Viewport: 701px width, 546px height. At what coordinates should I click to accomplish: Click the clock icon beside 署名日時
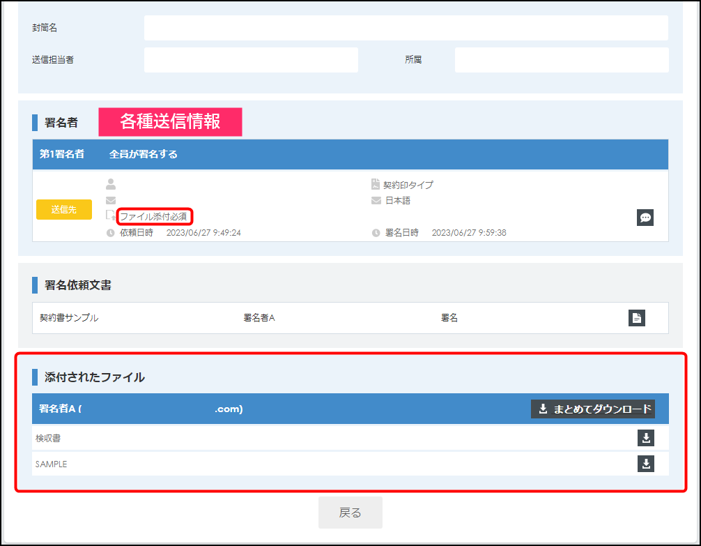(376, 233)
